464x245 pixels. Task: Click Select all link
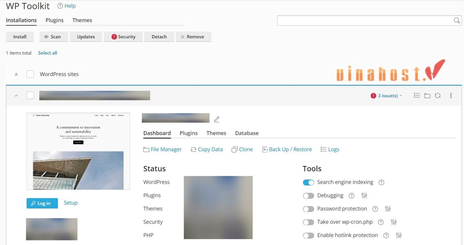[48, 53]
